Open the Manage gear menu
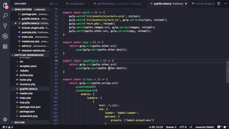229x129 pixels. pos(5,119)
